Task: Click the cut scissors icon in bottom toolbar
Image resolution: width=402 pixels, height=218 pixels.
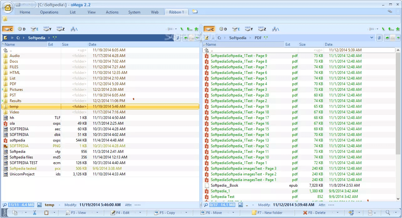Action: (x=34, y=213)
